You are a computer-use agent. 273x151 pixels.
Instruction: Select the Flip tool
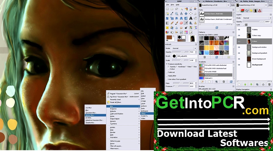186,18
